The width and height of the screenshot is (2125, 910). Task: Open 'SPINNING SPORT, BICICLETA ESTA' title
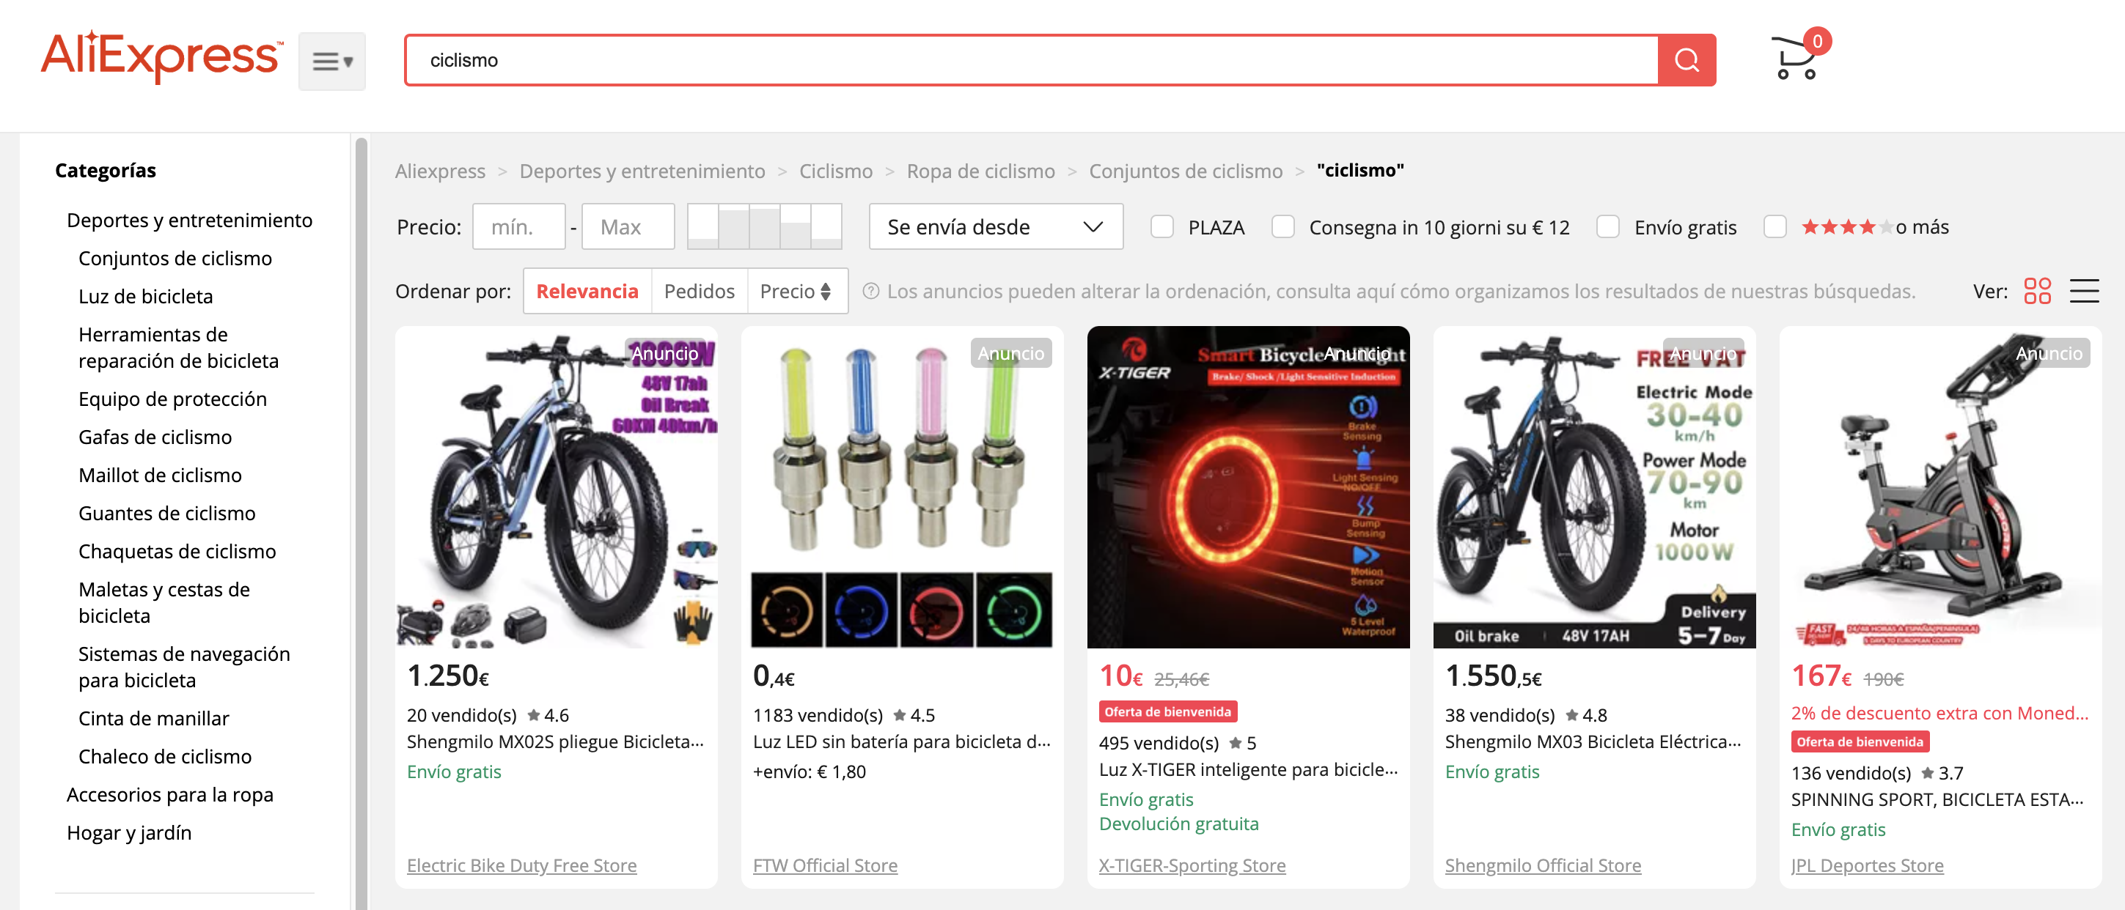(x=1937, y=799)
